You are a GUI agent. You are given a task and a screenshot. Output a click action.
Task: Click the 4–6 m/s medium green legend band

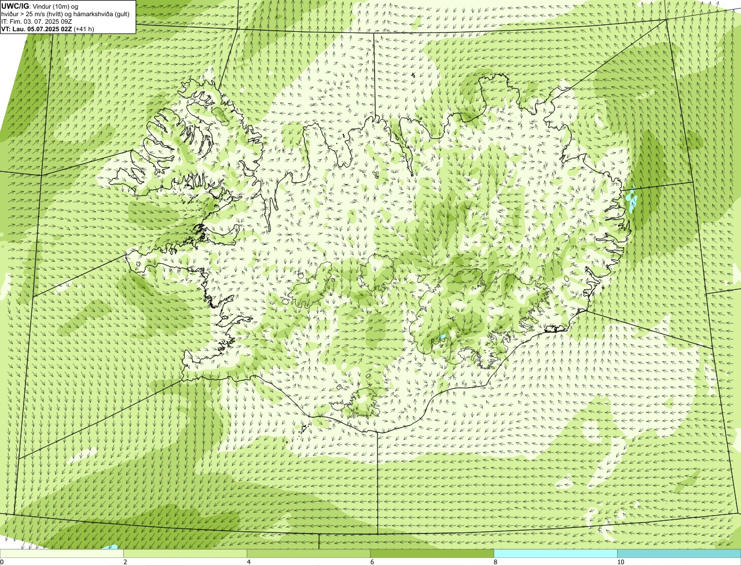[x=309, y=554]
